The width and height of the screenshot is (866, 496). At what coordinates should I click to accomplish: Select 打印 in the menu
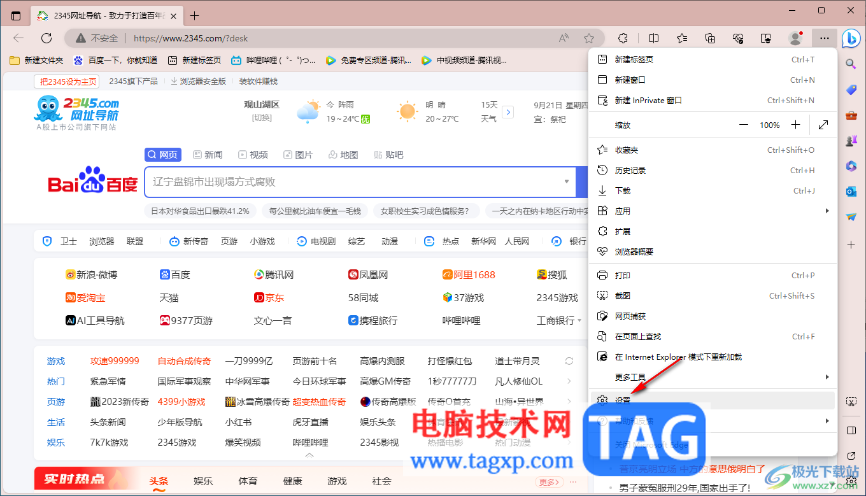coord(713,275)
